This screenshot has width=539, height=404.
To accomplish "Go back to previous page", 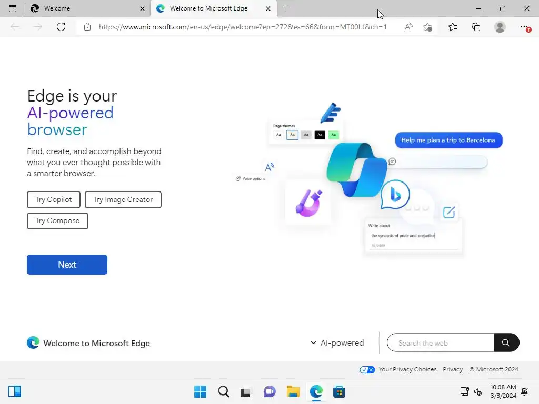I will [x=15, y=27].
